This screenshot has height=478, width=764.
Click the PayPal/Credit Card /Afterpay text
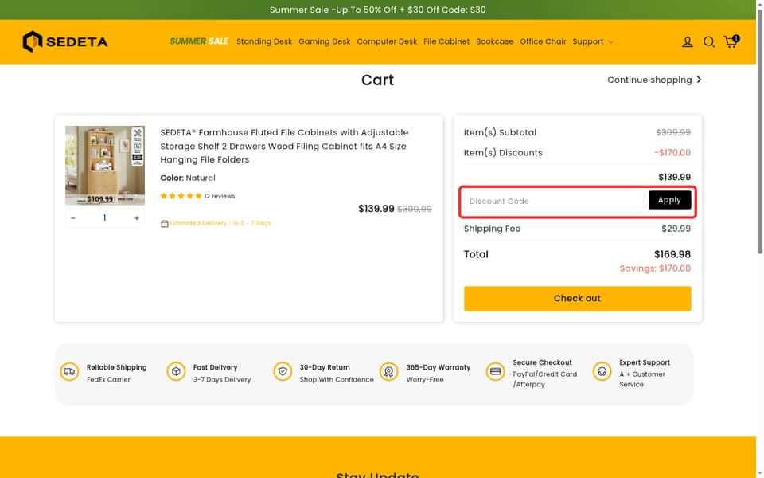click(544, 379)
